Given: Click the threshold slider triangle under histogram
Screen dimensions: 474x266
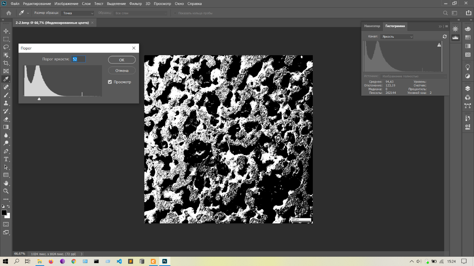Looking at the screenshot, I should (x=39, y=99).
